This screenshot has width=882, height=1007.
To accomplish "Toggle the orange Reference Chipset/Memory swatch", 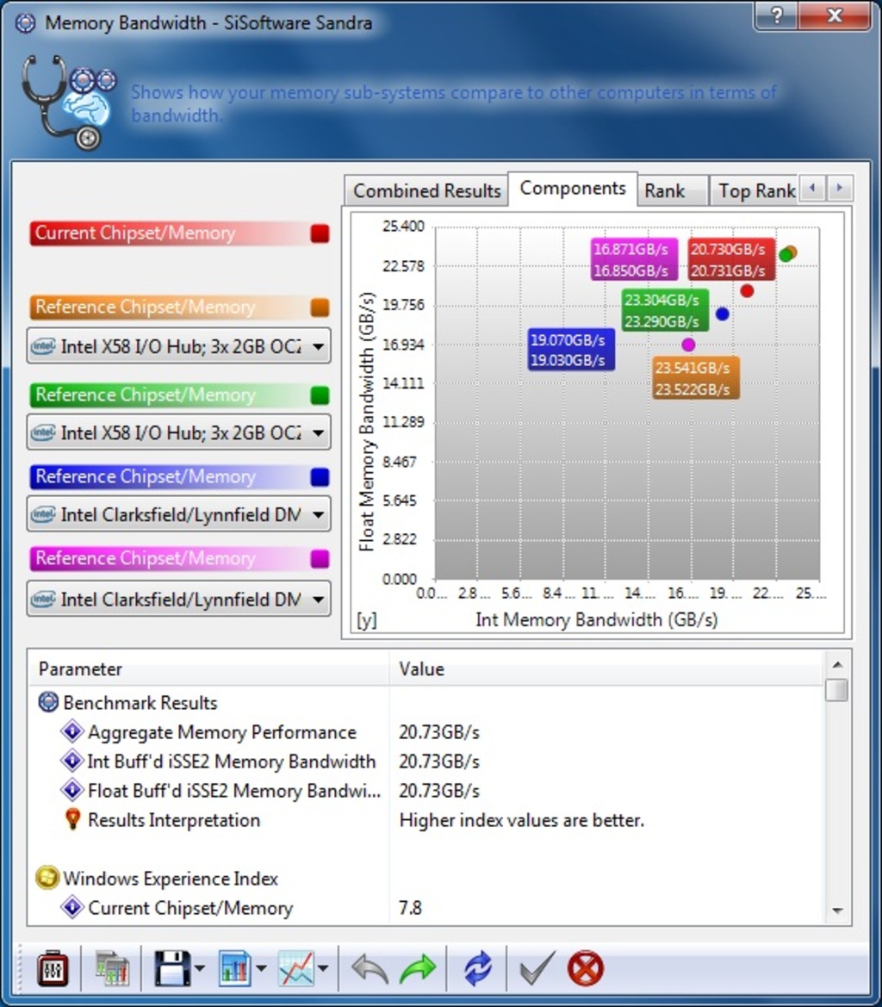I will pos(320,307).
